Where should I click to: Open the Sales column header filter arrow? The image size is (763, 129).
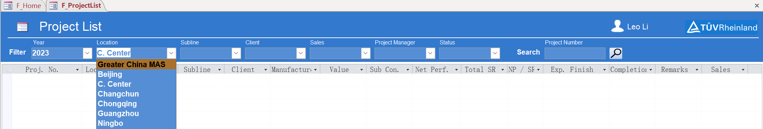click(x=743, y=70)
